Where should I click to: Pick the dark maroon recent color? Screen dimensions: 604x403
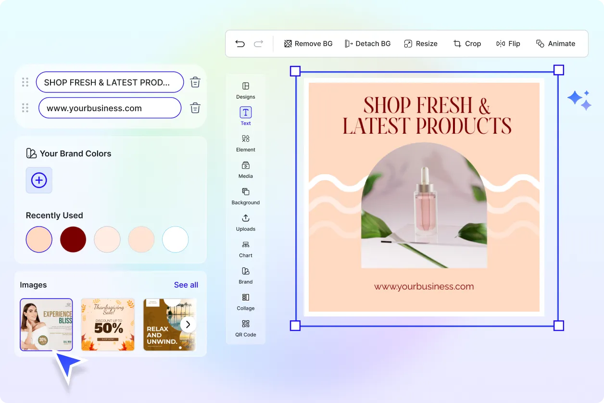(73, 239)
